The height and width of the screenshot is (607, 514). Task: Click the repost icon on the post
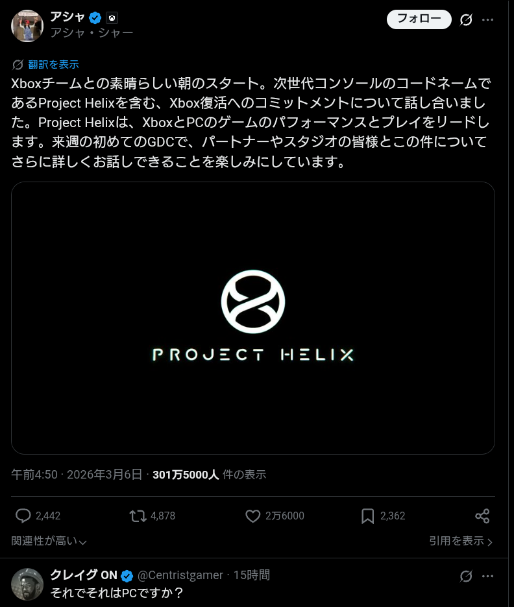click(x=138, y=516)
